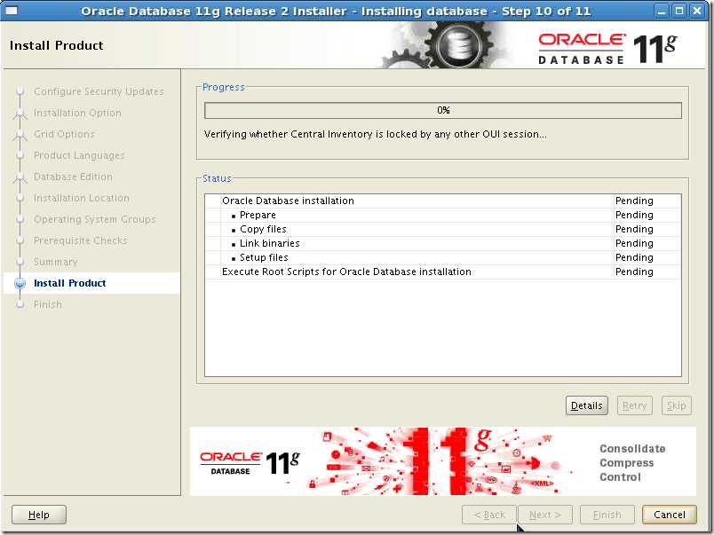Maximize the installer window

point(679,11)
